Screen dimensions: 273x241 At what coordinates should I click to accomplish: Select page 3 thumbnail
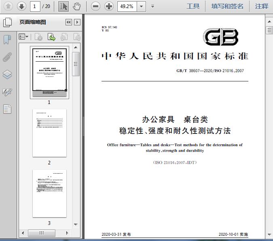[x=49, y=193]
